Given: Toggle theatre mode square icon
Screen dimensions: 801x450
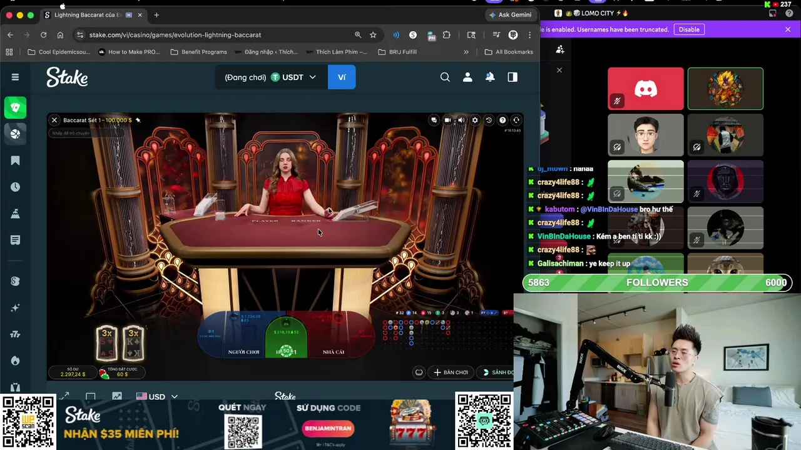Looking at the screenshot, I should (91, 396).
